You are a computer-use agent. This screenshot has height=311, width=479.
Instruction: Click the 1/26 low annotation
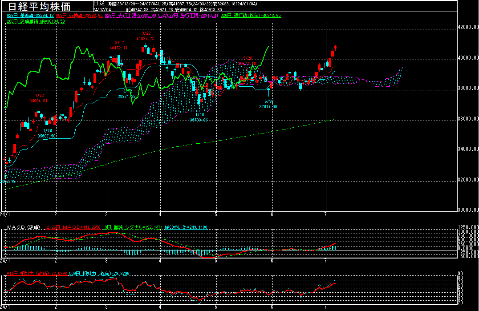pos(47,133)
